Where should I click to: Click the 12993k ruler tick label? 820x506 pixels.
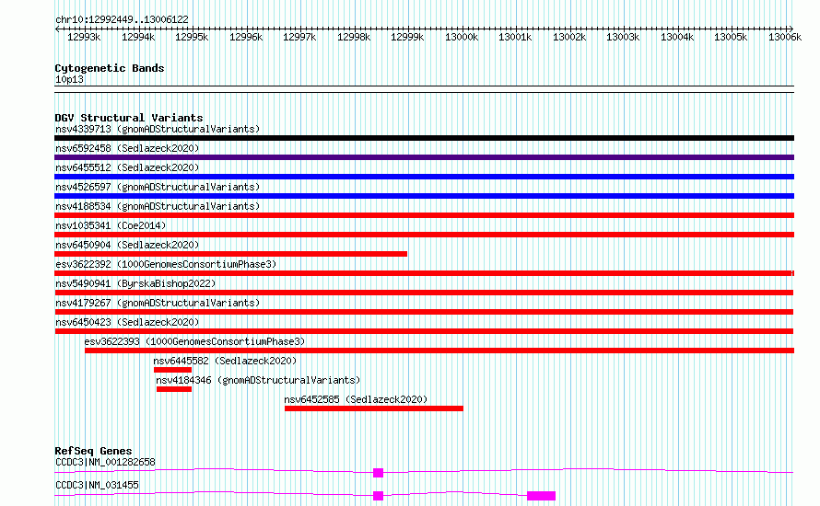tap(84, 37)
